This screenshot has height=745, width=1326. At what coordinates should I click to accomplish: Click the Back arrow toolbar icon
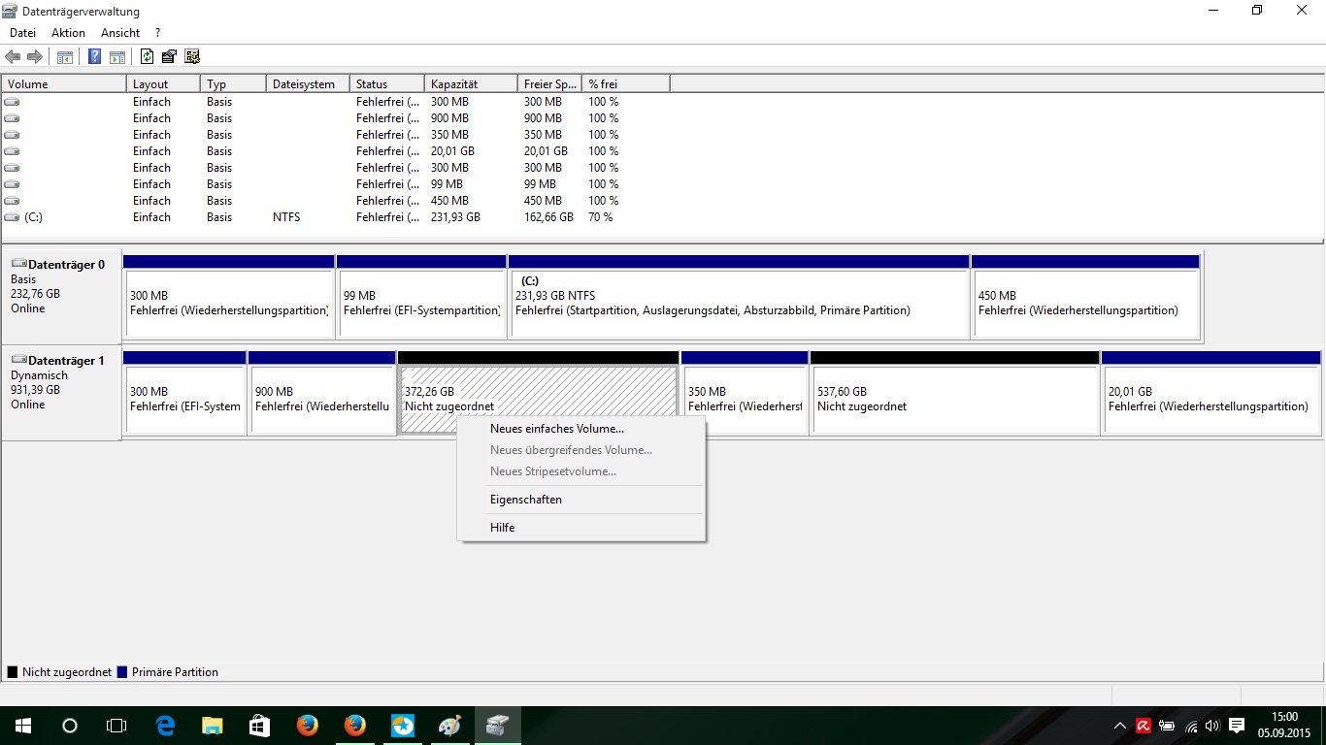click(13, 56)
